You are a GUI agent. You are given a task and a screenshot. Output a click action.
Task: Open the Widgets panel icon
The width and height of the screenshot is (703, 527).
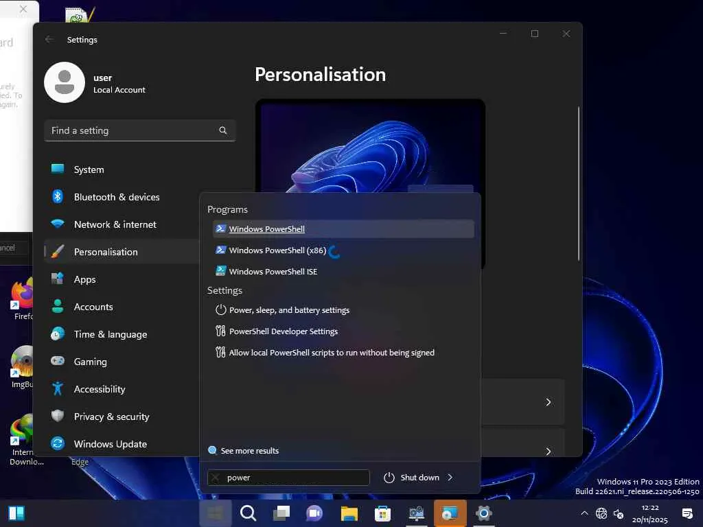click(16, 513)
